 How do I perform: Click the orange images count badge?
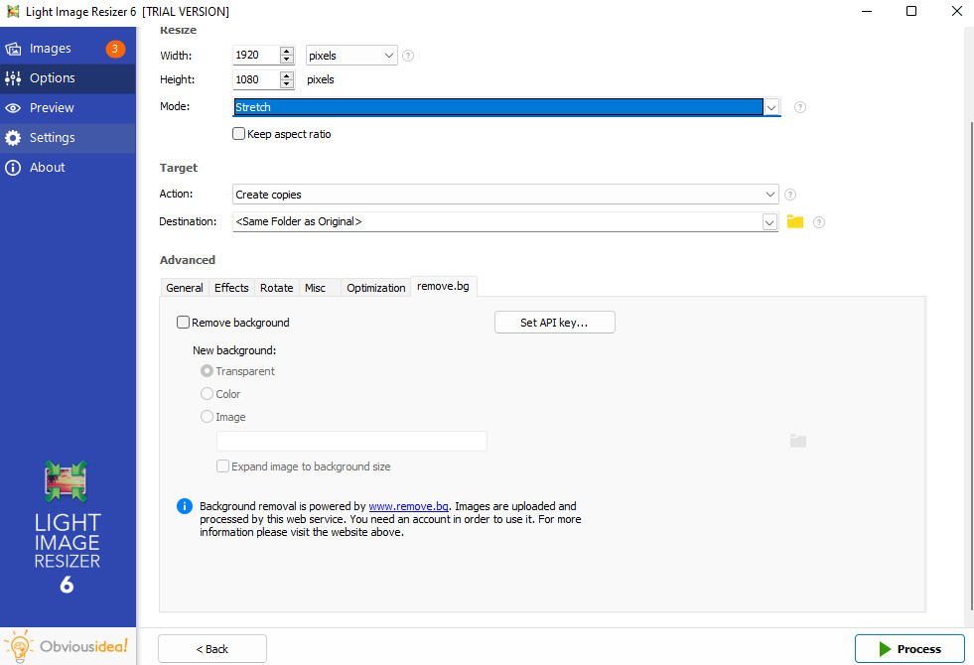115,49
